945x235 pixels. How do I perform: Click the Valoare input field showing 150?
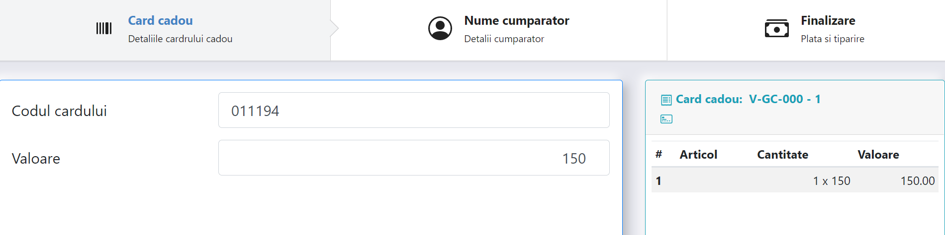click(x=414, y=158)
